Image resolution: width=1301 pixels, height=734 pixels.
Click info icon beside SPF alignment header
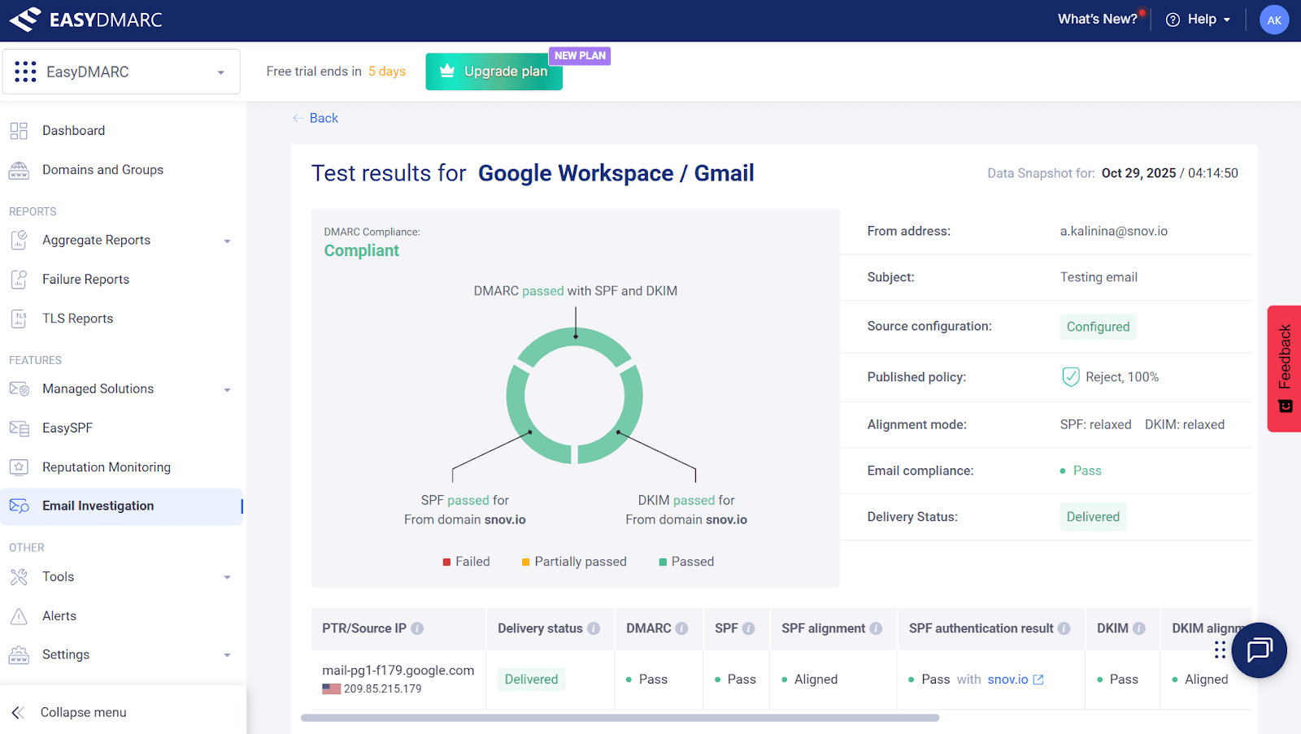click(876, 628)
